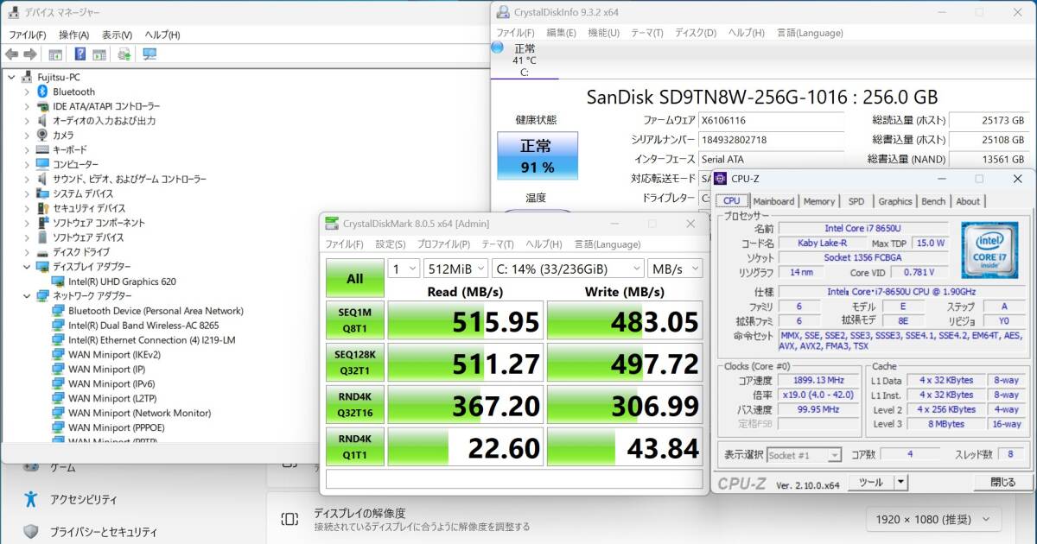Screen dimensions: 1037x544
Task: Click the back arrow in Device Manager toolbar
Action: pyautogui.click(x=11, y=54)
